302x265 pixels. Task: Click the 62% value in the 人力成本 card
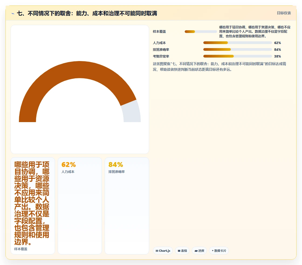[68, 165]
